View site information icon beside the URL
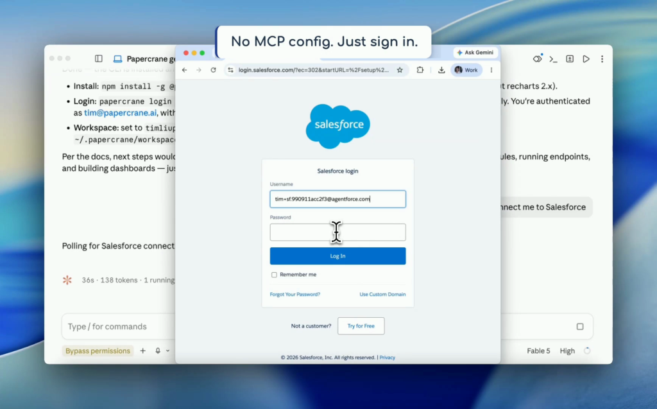The image size is (657, 409). (x=230, y=70)
